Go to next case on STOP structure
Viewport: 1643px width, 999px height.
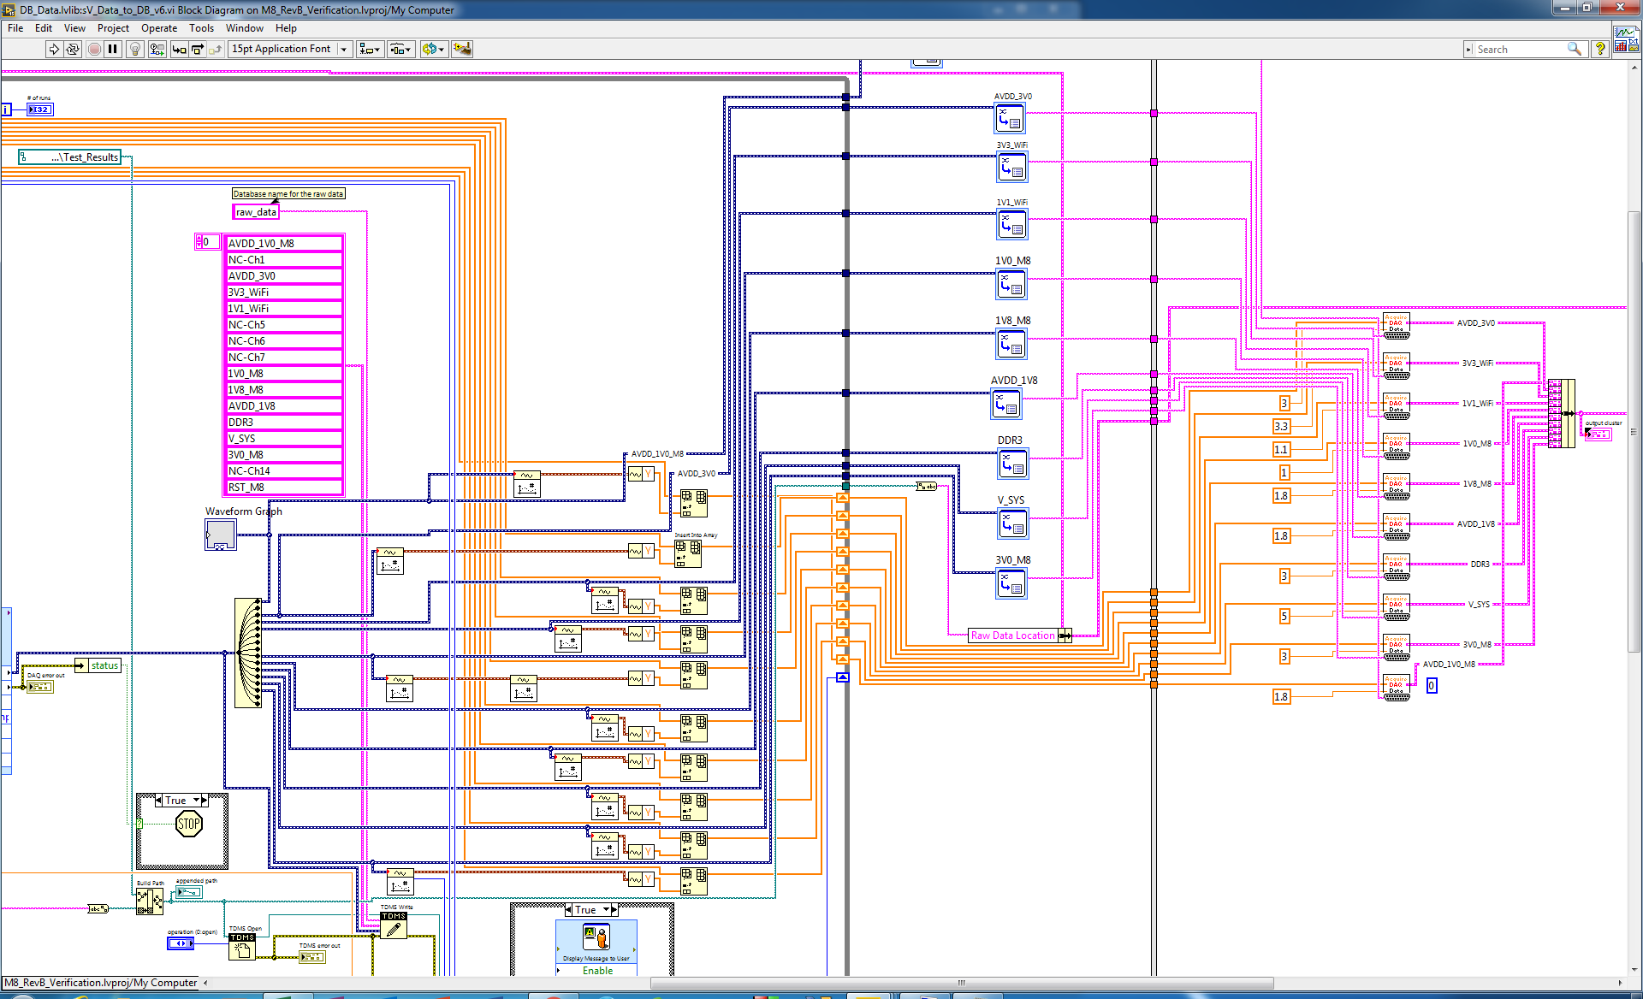[x=205, y=801]
